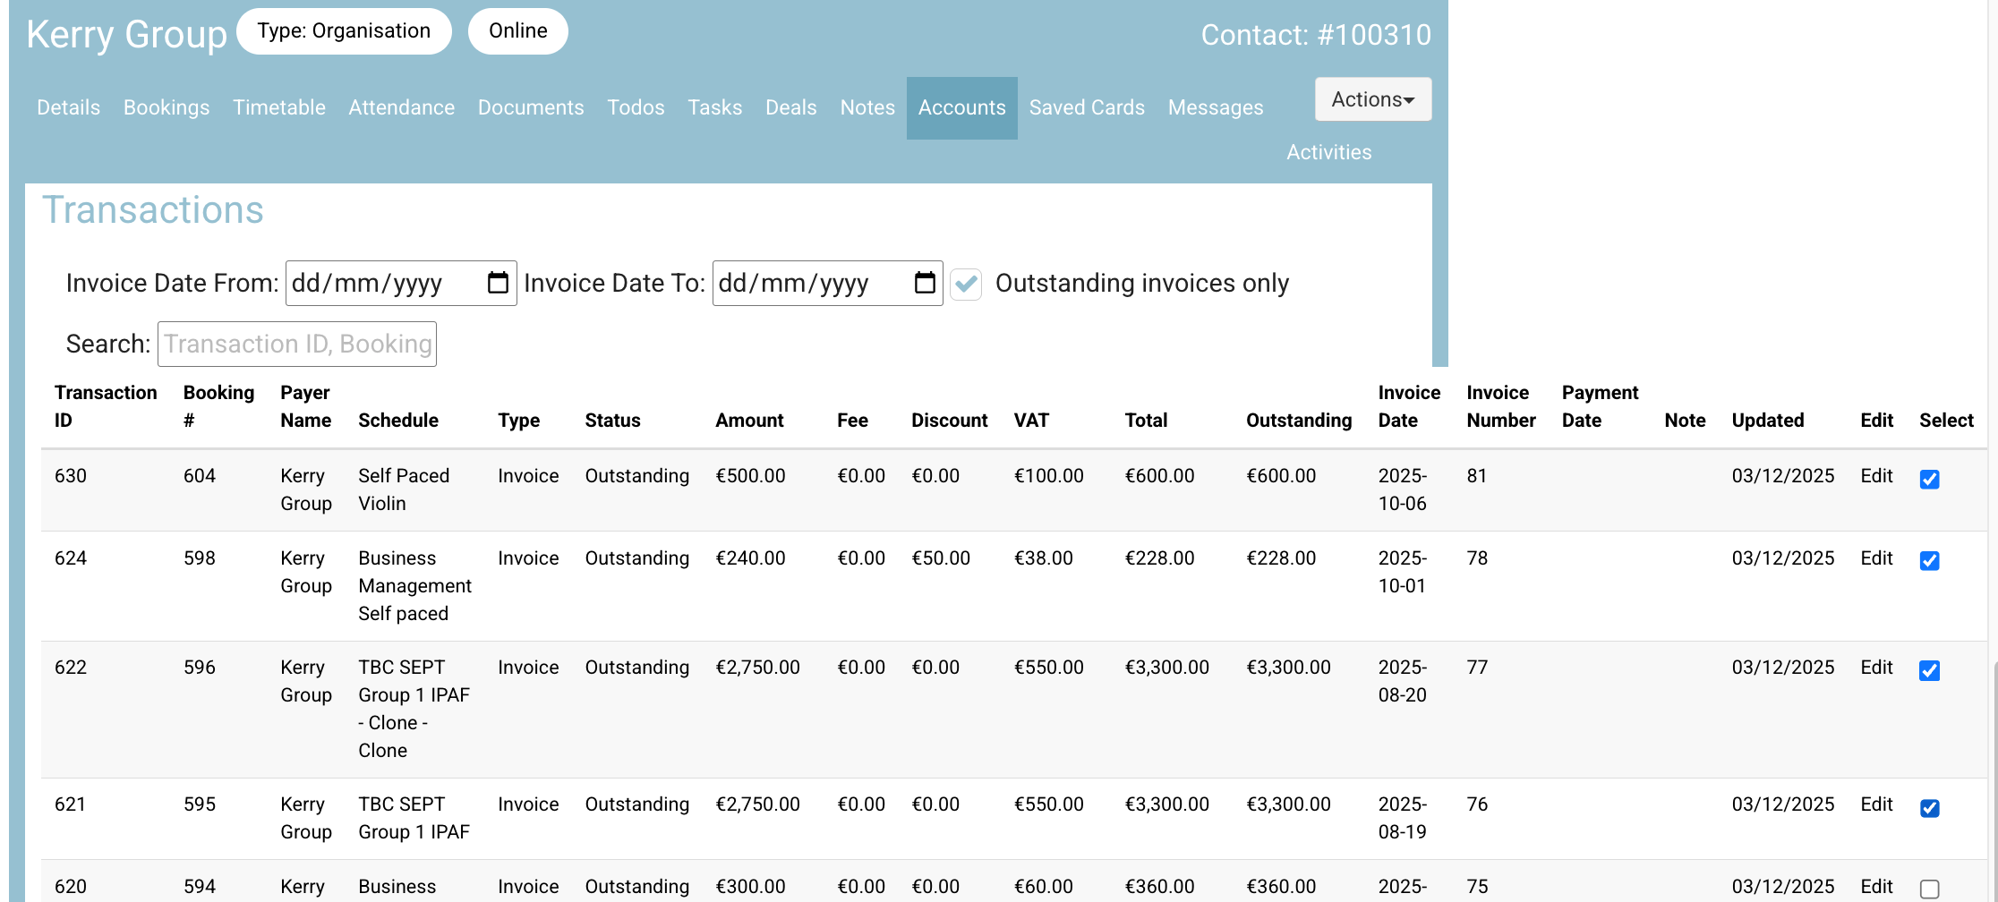Image resolution: width=1998 pixels, height=902 pixels.
Task: Uncheck Select box for transaction 621
Action: click(1929, 807)
